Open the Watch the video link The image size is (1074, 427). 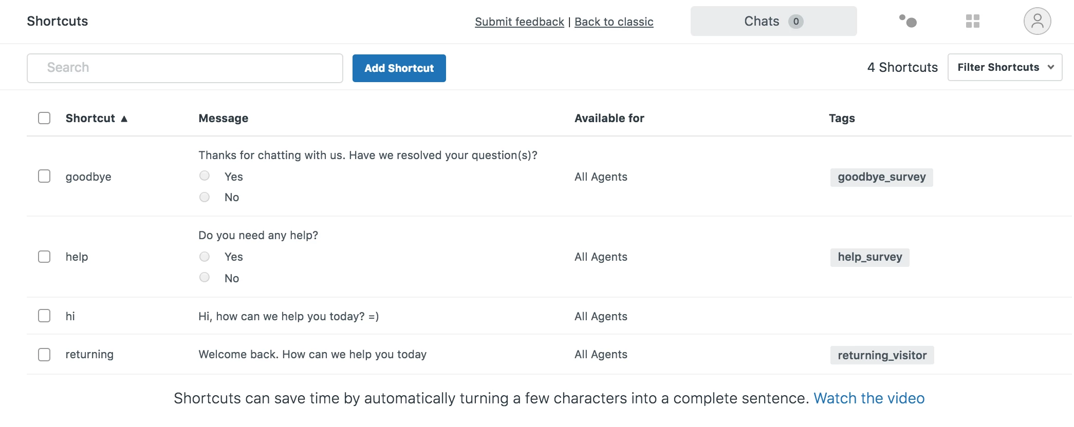coord(868,398)
